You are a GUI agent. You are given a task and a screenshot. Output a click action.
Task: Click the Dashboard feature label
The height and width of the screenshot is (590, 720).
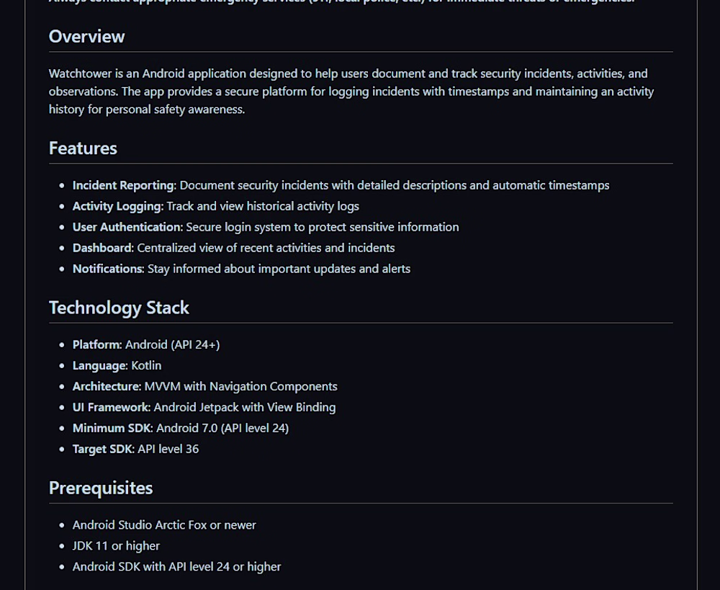tap(103, 248)
